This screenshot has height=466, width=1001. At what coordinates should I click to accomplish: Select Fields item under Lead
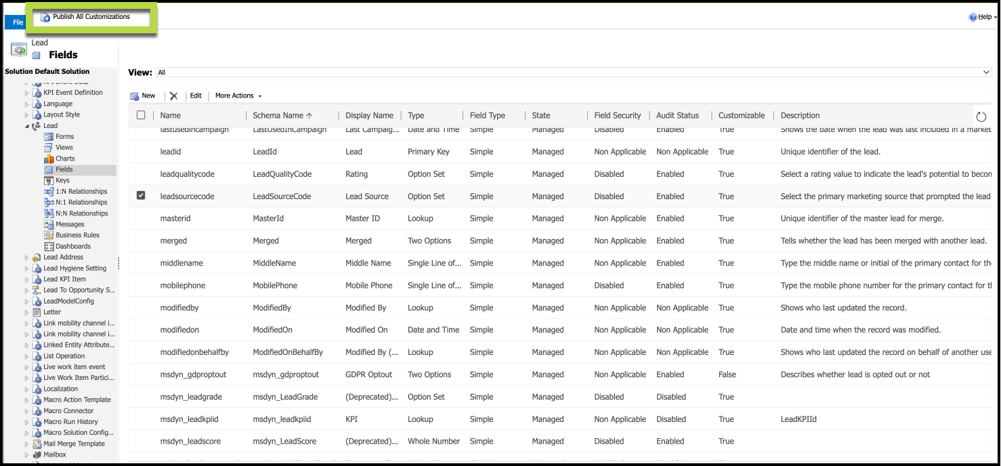point(64,170)
